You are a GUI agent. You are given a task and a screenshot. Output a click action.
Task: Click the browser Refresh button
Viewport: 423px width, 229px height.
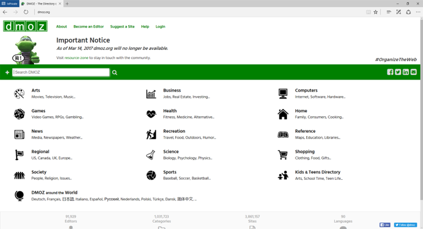point(26,12)
